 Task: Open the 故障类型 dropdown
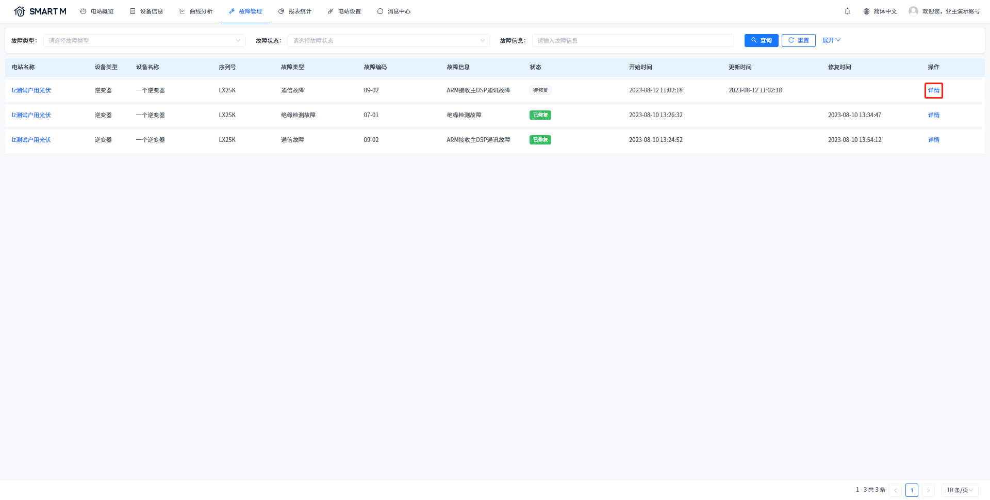tap(144, 41)
